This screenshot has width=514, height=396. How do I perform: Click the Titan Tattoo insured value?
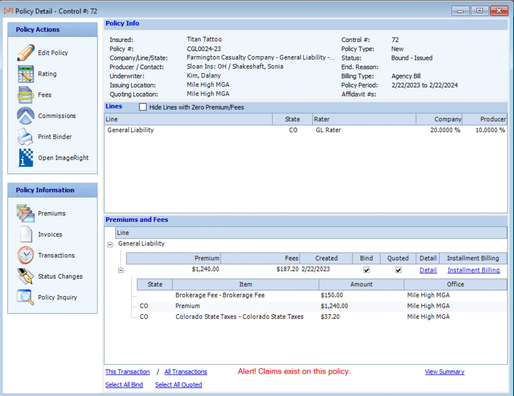(x=204, y=39)
